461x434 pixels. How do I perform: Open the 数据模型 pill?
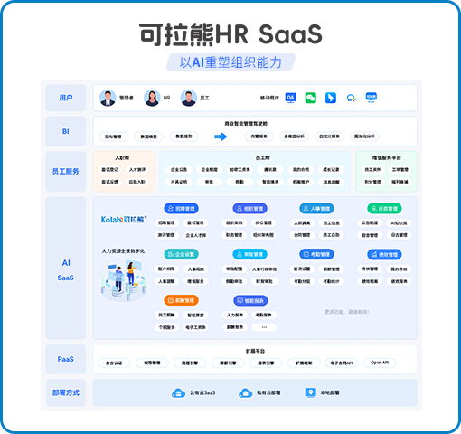click(148, 137)
